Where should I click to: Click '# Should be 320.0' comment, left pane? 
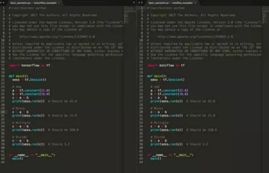pyautogui.click(x=63, y=130)
